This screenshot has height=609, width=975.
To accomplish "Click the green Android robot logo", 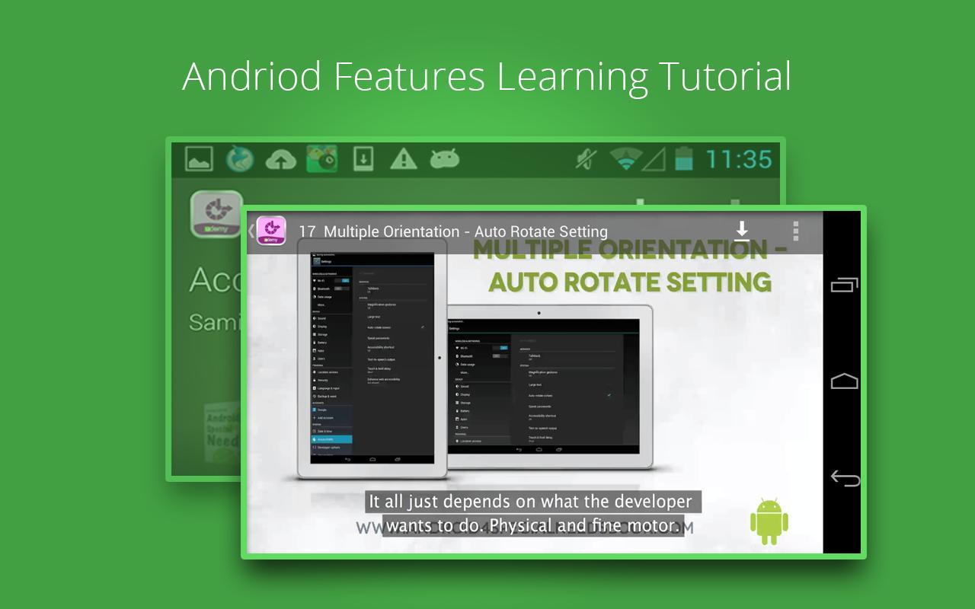I will coord(769,522).
